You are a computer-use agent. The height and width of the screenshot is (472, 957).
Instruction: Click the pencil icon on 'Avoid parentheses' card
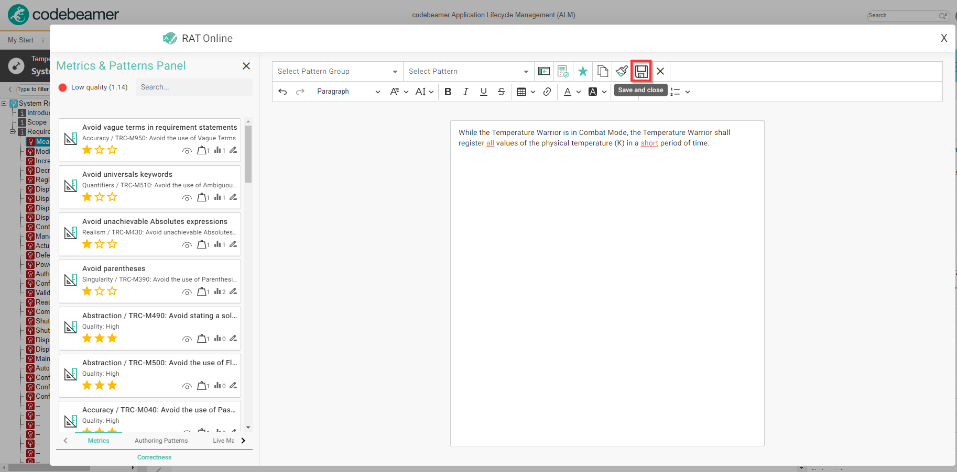(x=233, y=291)
